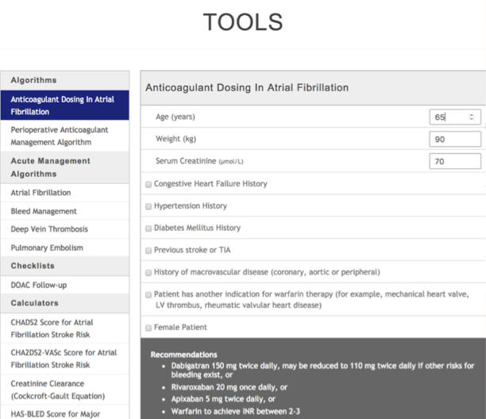Open the Bleed Management algorithm
486x419 pixels.
[x=44, y=211]
